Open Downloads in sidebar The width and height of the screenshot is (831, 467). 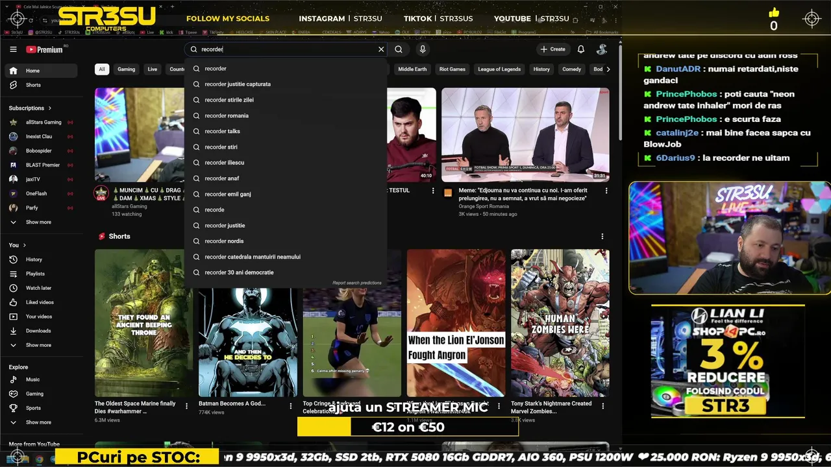41,331
